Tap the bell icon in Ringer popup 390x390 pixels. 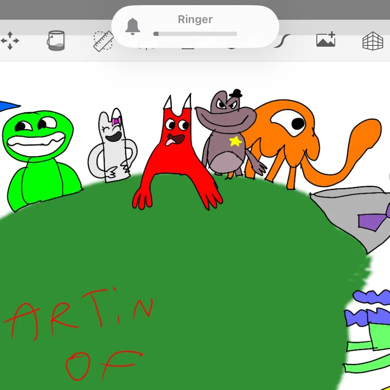point(133,27)
